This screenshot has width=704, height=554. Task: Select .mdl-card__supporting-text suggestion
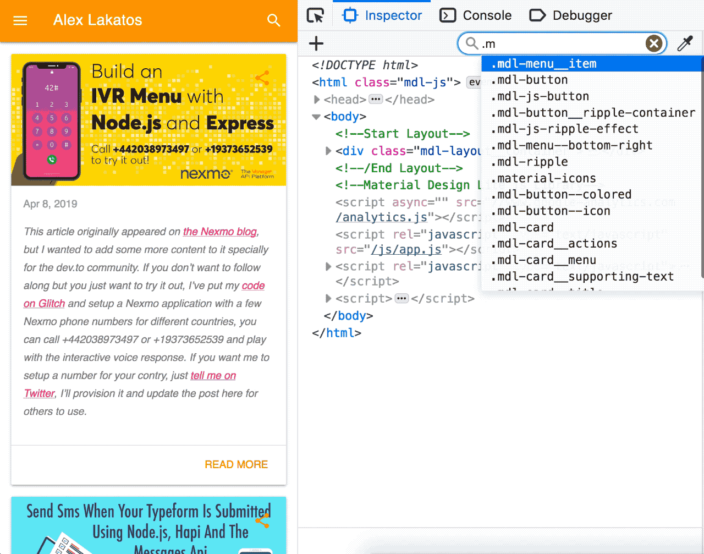tap(592, 277)
